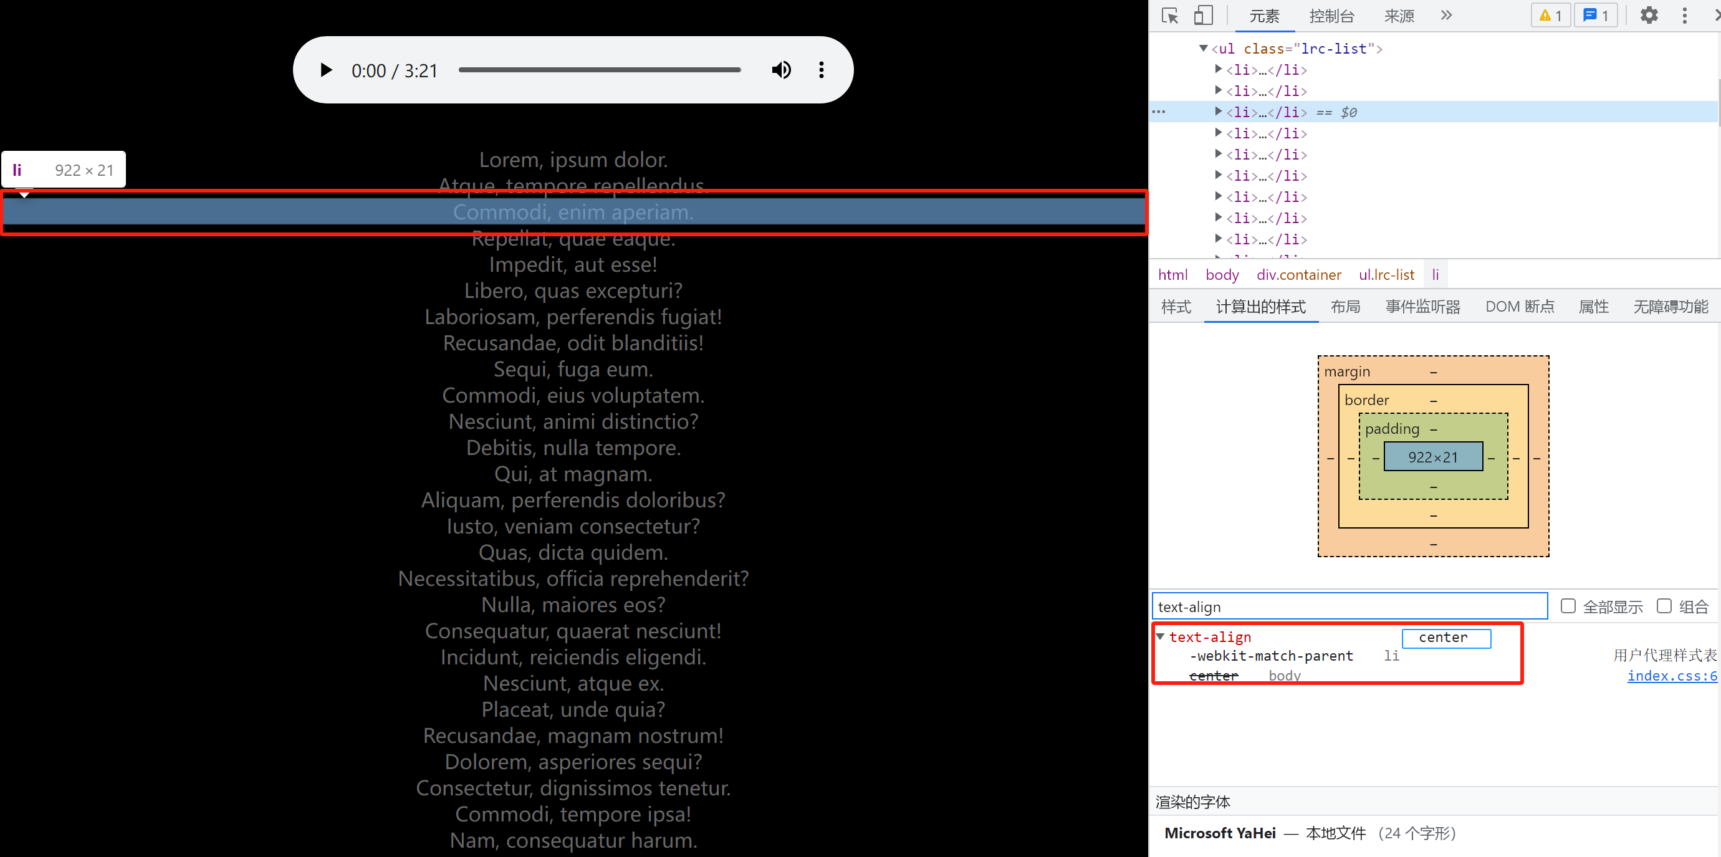Switch to the 来源 tab
Screen dimensions: 1721x857
1399,16
